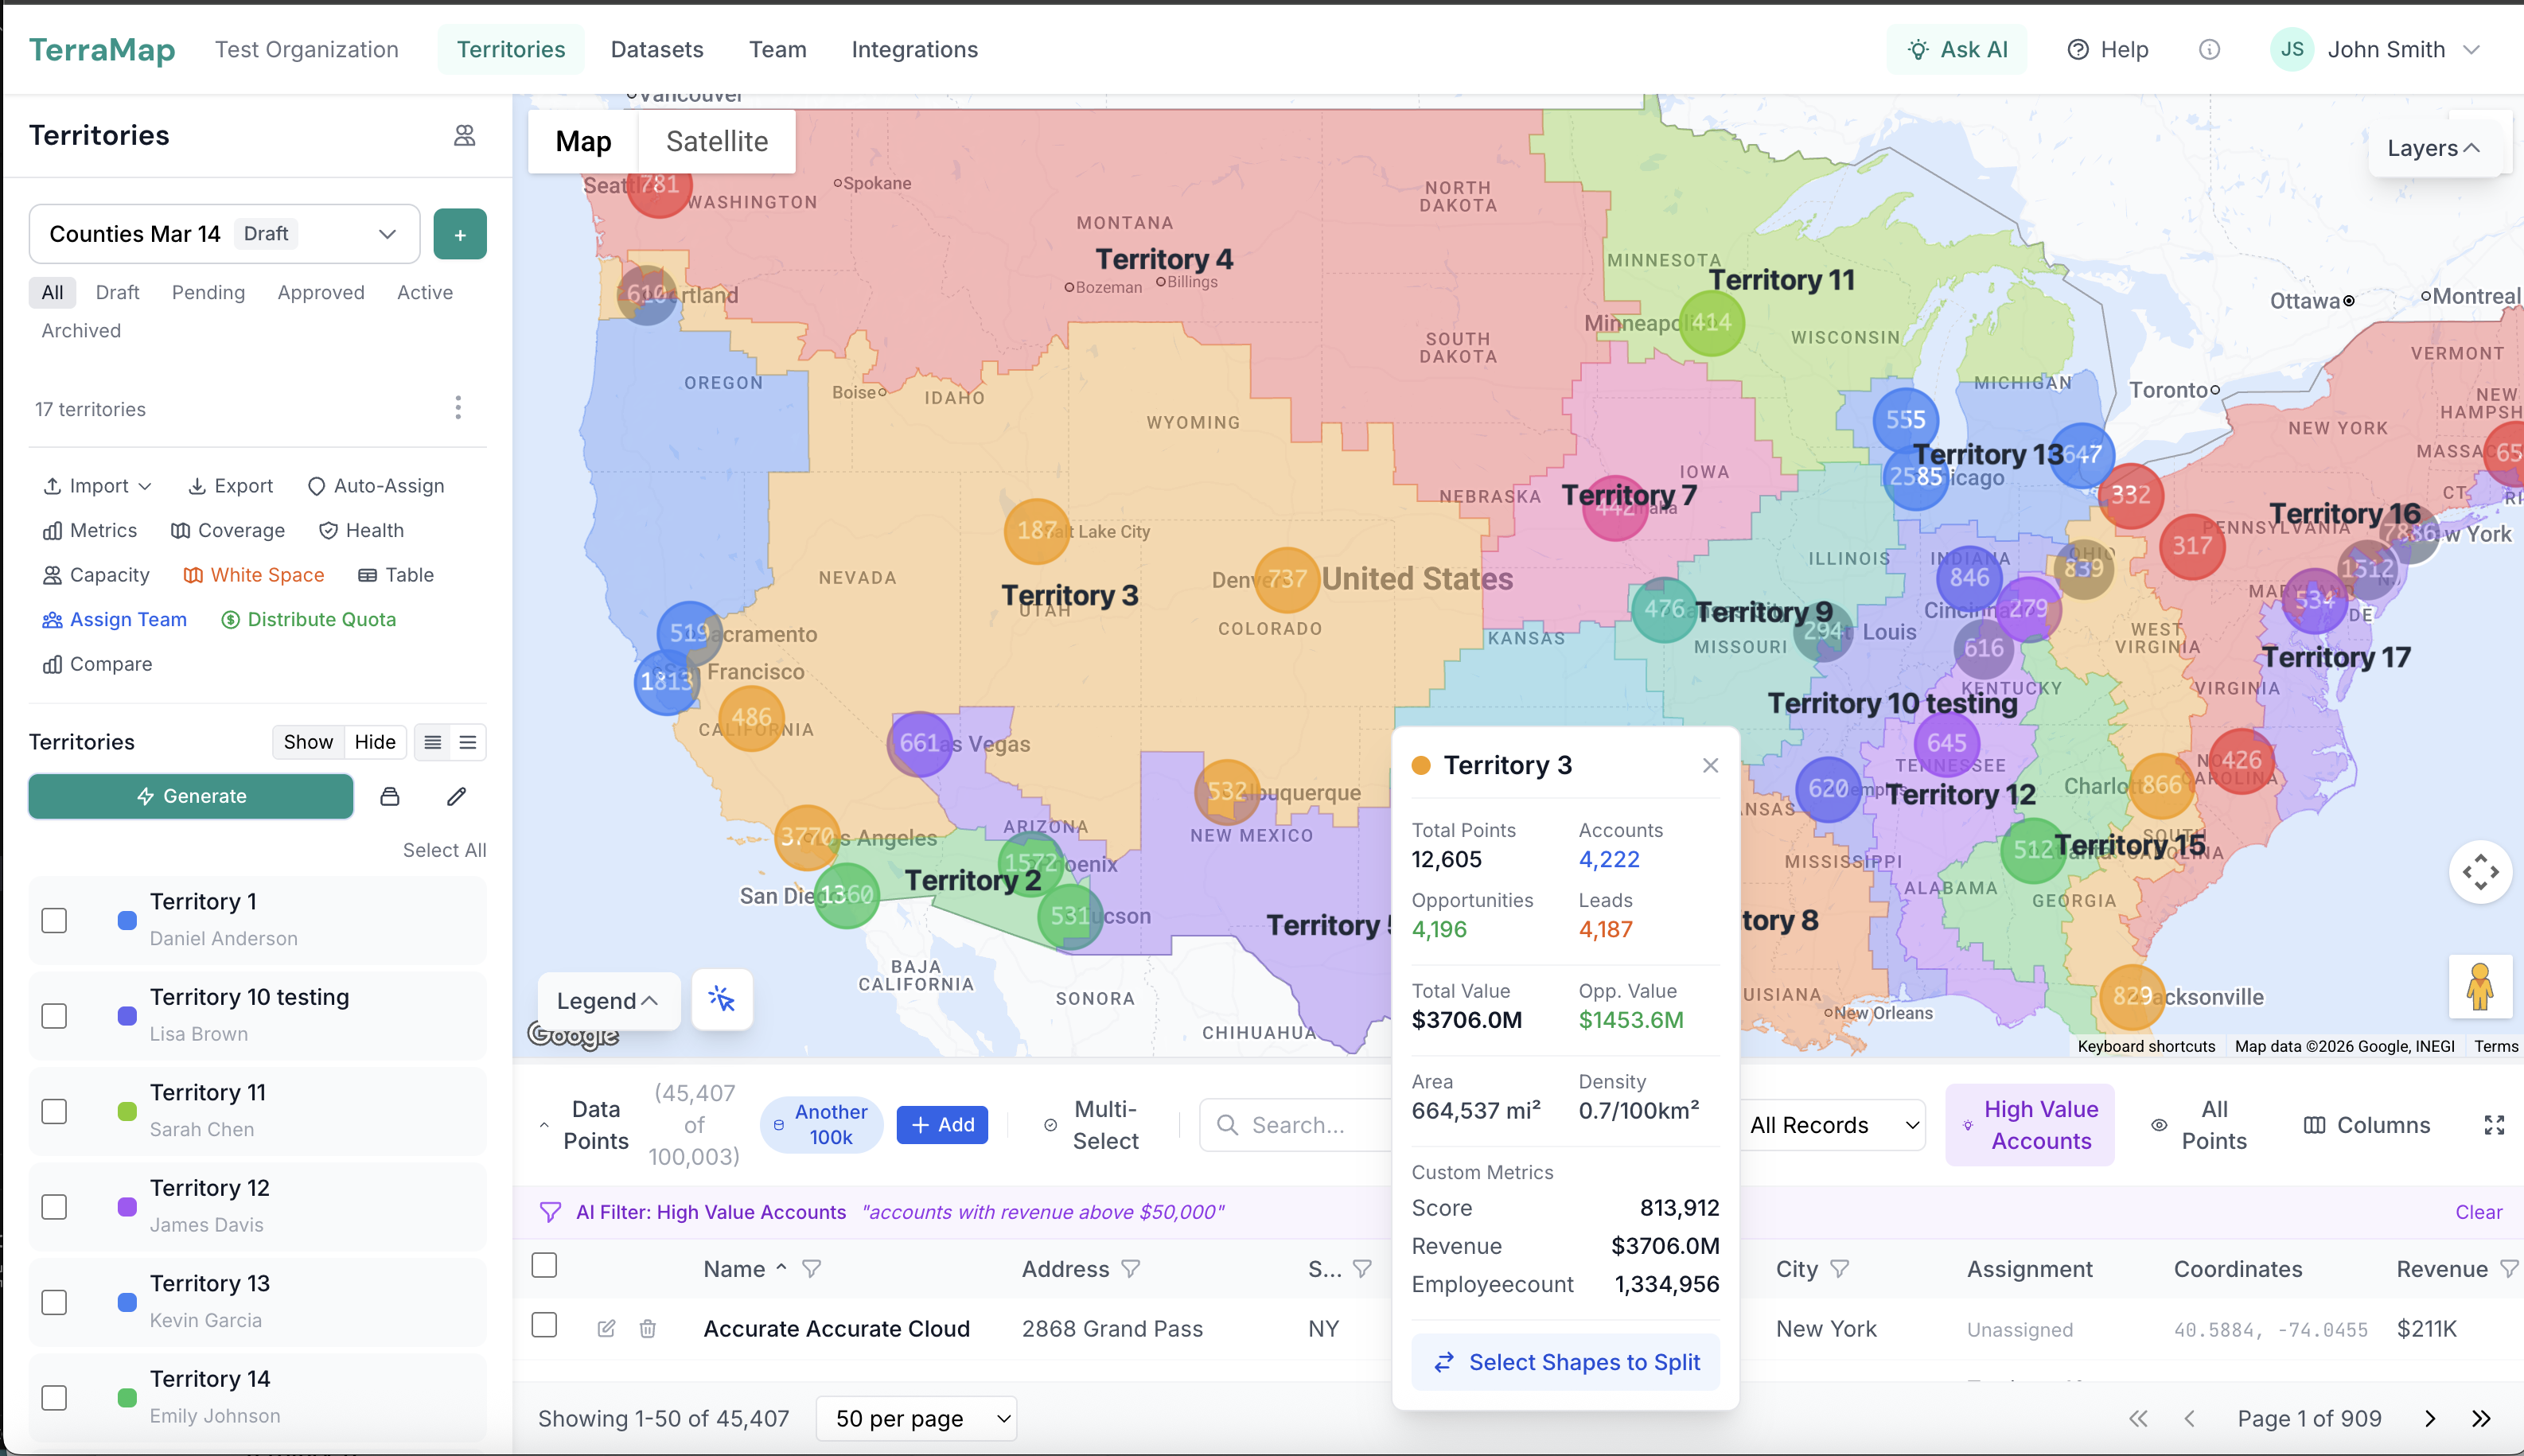Edit the Accurate Accurate Cloud row
The height and width of the screenshot is (1456, 2524).
click(x=606, y=1328)
